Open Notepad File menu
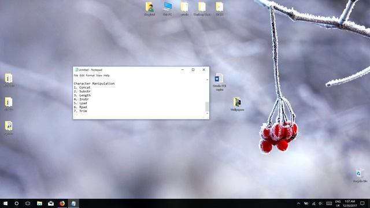 pyautogui.click(x=76, y=76)
